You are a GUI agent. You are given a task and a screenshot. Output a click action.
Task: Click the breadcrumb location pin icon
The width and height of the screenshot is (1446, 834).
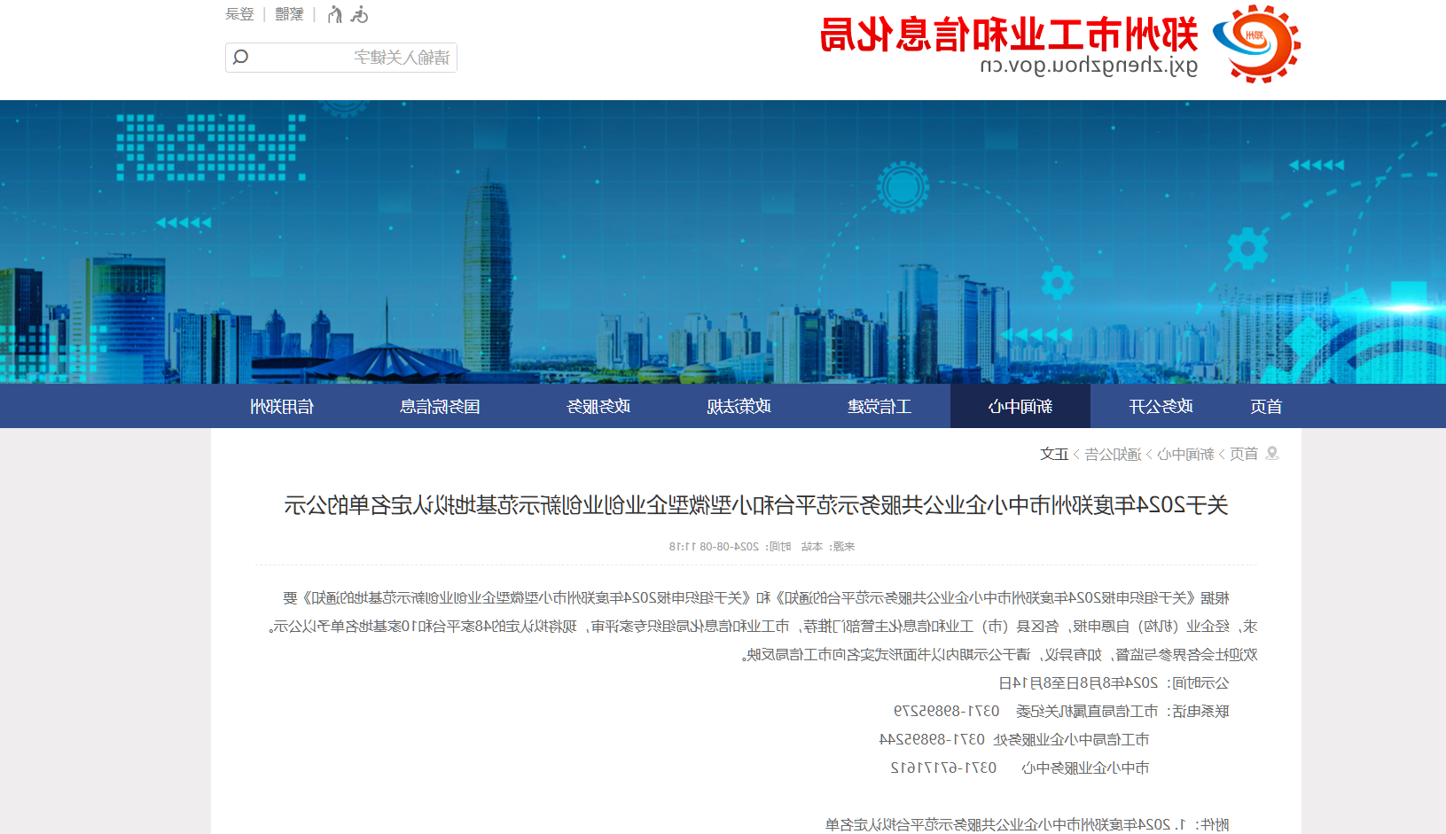(1272, 454)
